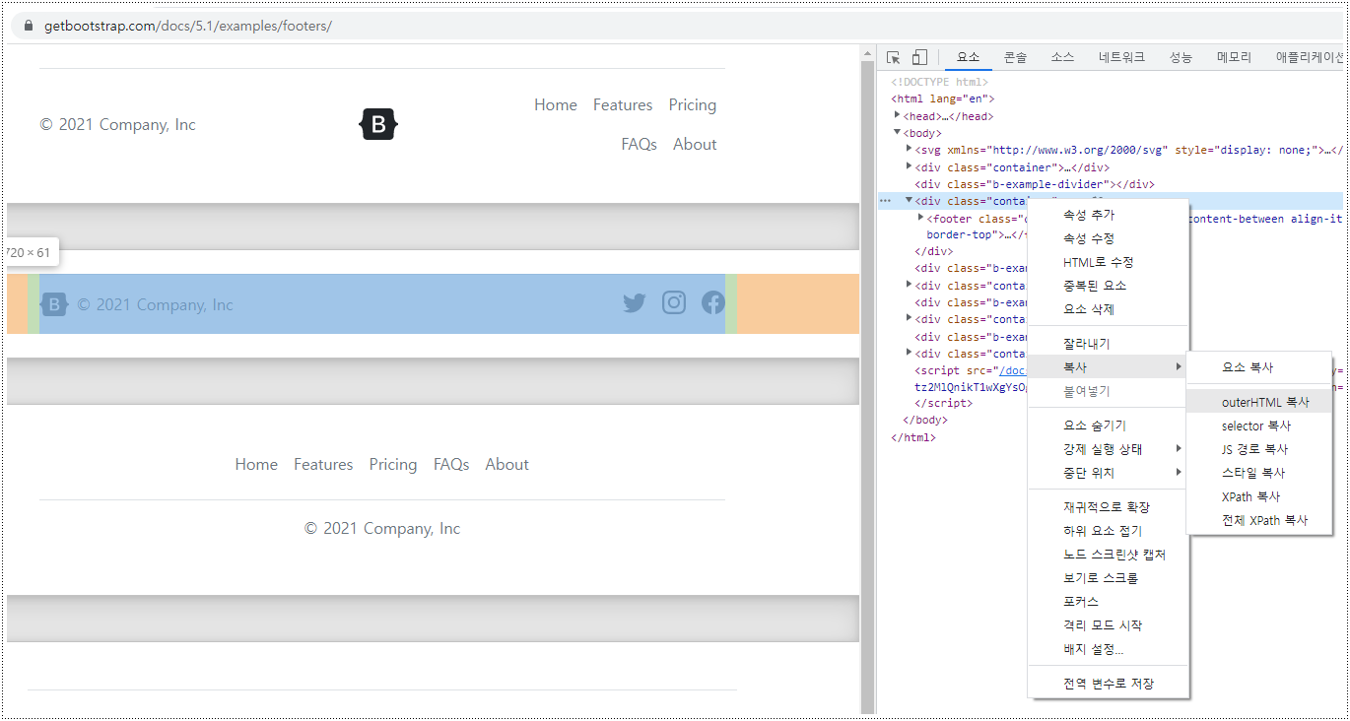Viewport: 1350px width, 721px height.
Task: Switch to the 요소 (Elements) tab
Action: [x=969, y=57]
